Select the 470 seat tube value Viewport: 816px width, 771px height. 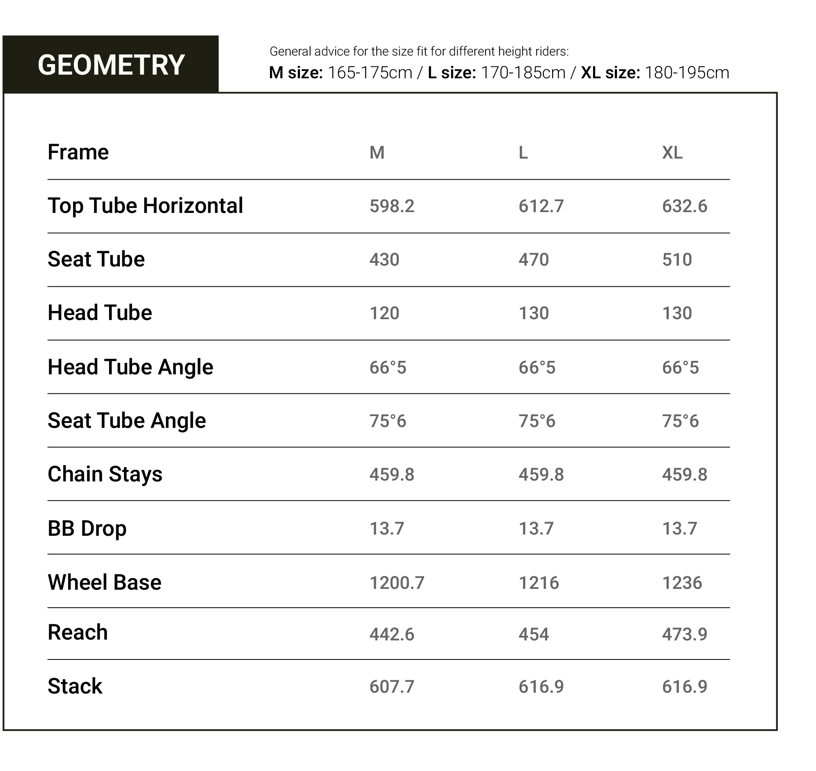click(x=533, y=260)
